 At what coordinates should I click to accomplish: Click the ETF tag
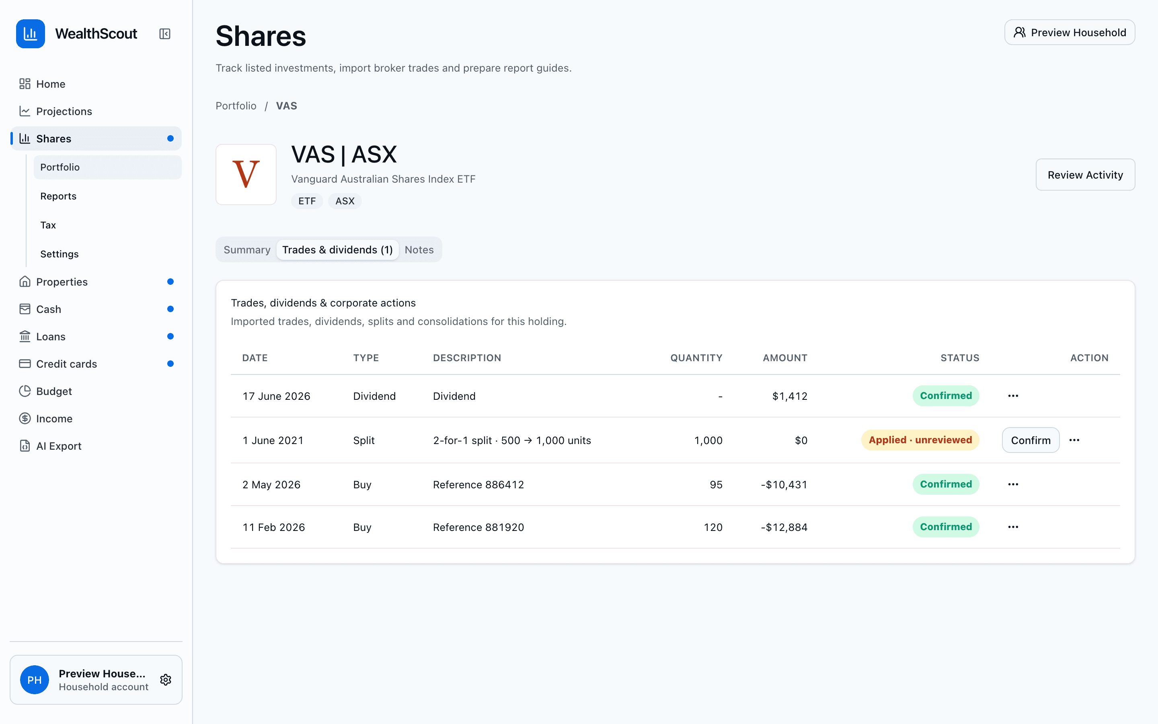[x=307, y=201]
